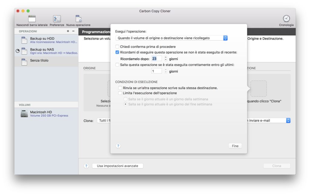Open the Esegui l'operazione schedule dropdown
The height and width of the screenshot is (195, 310).
[171, 38]
